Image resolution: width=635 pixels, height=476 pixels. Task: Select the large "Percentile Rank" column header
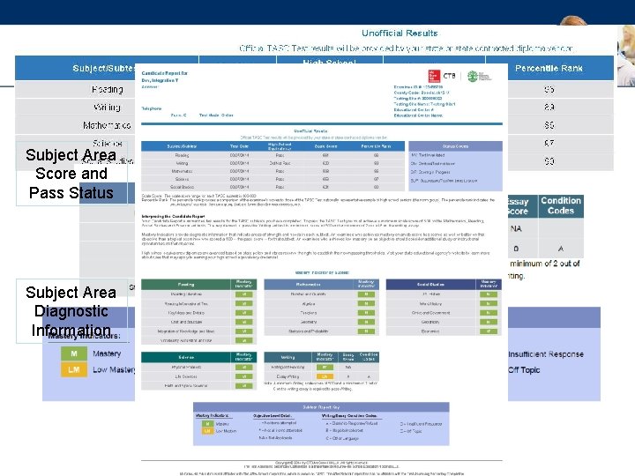click(x=549, y=69)
